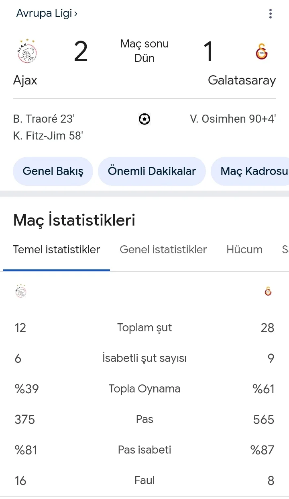Open the three-dot more options menu

271,14
